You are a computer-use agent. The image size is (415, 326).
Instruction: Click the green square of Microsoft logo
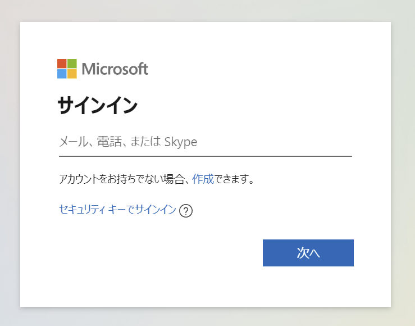pos(72,64)
